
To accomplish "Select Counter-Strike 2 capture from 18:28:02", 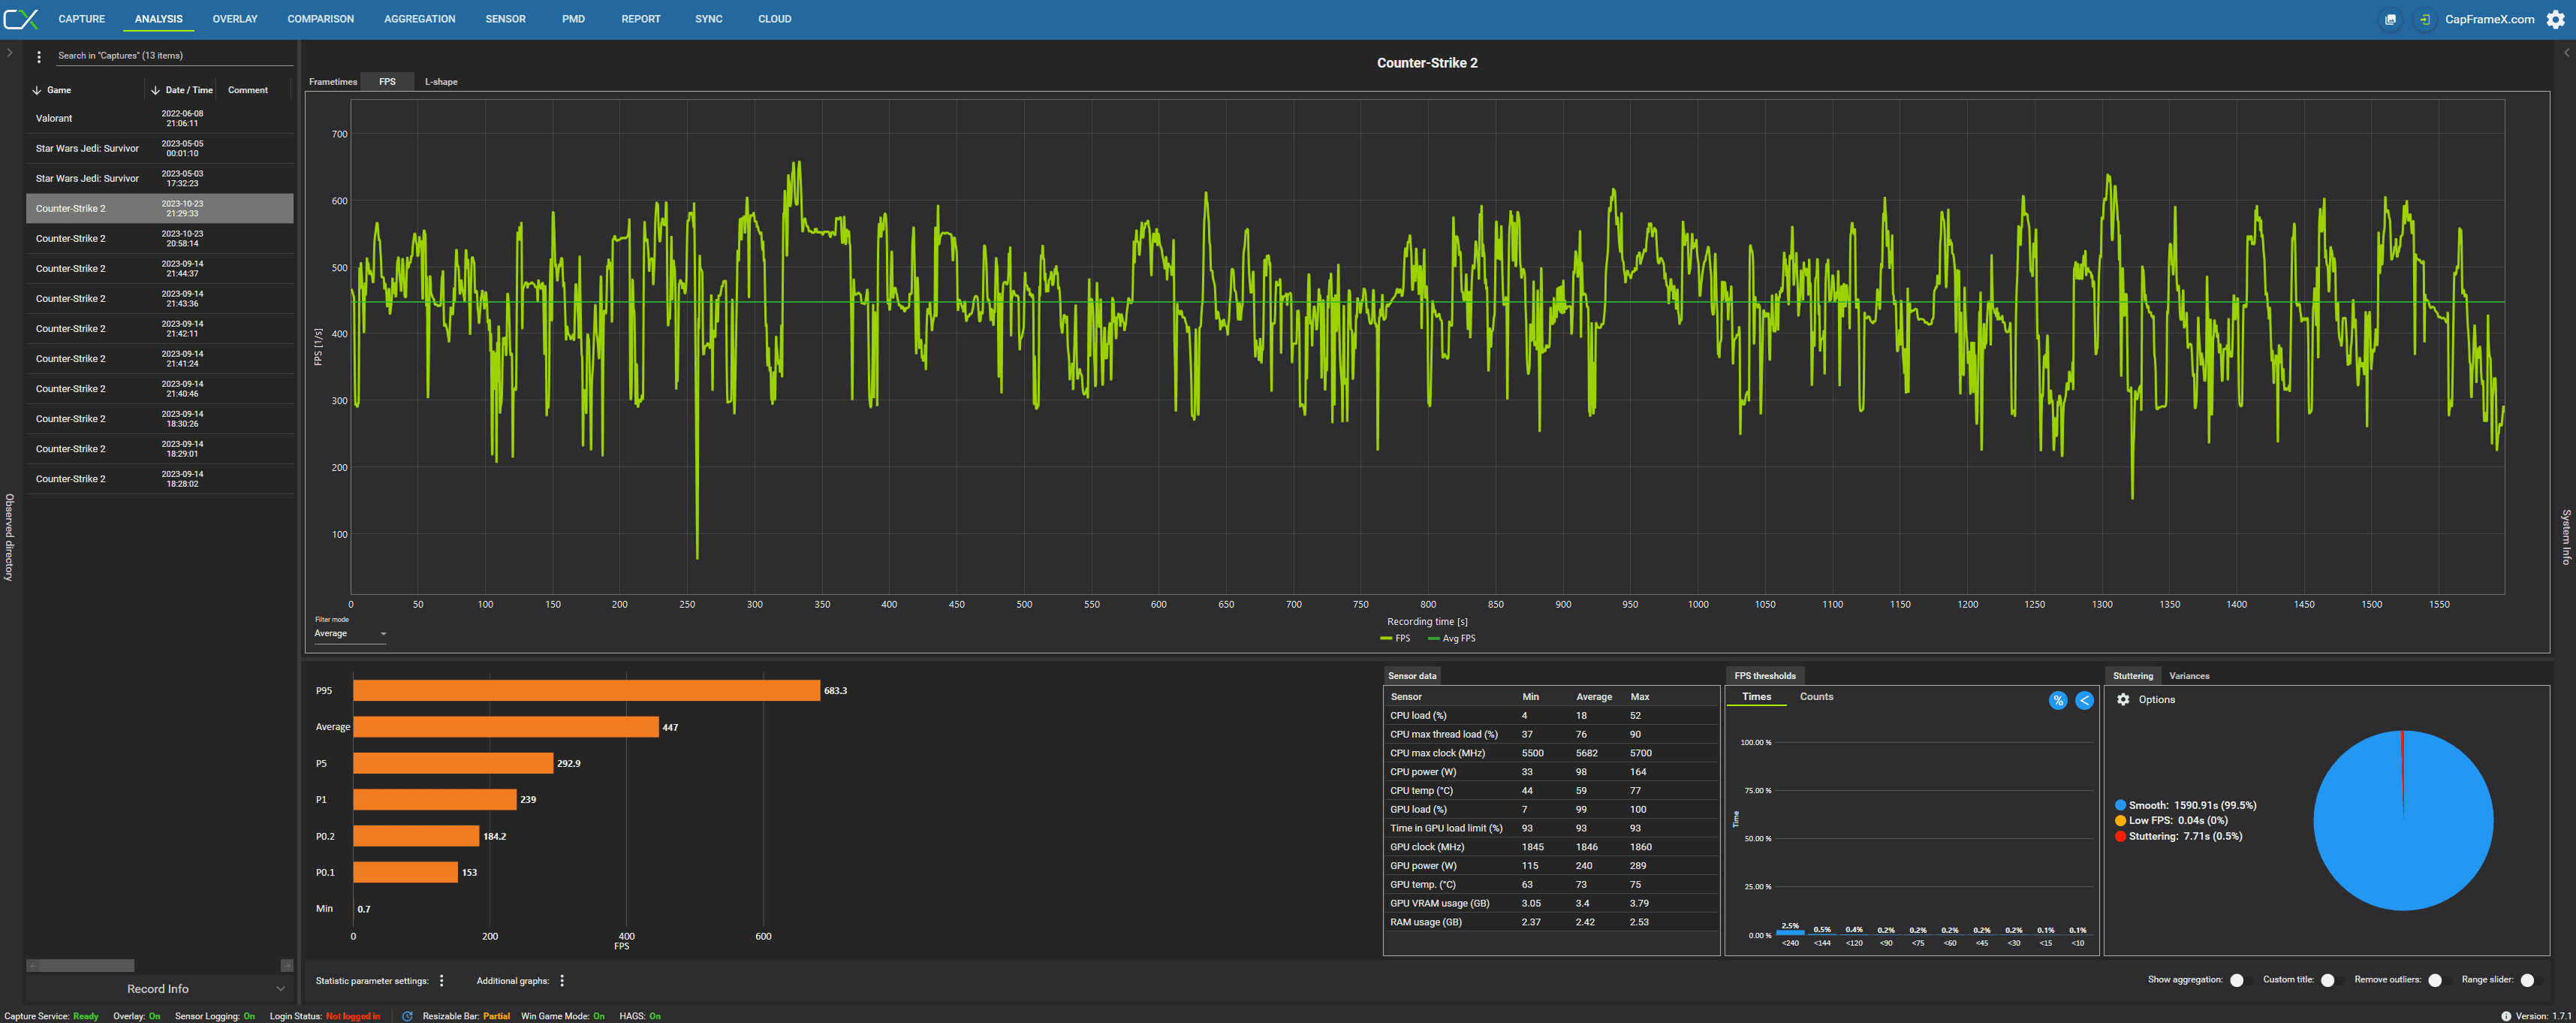I will (x=159, y=479).
